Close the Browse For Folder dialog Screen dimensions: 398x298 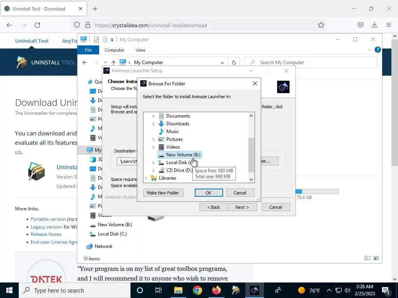tap(255, 84)
